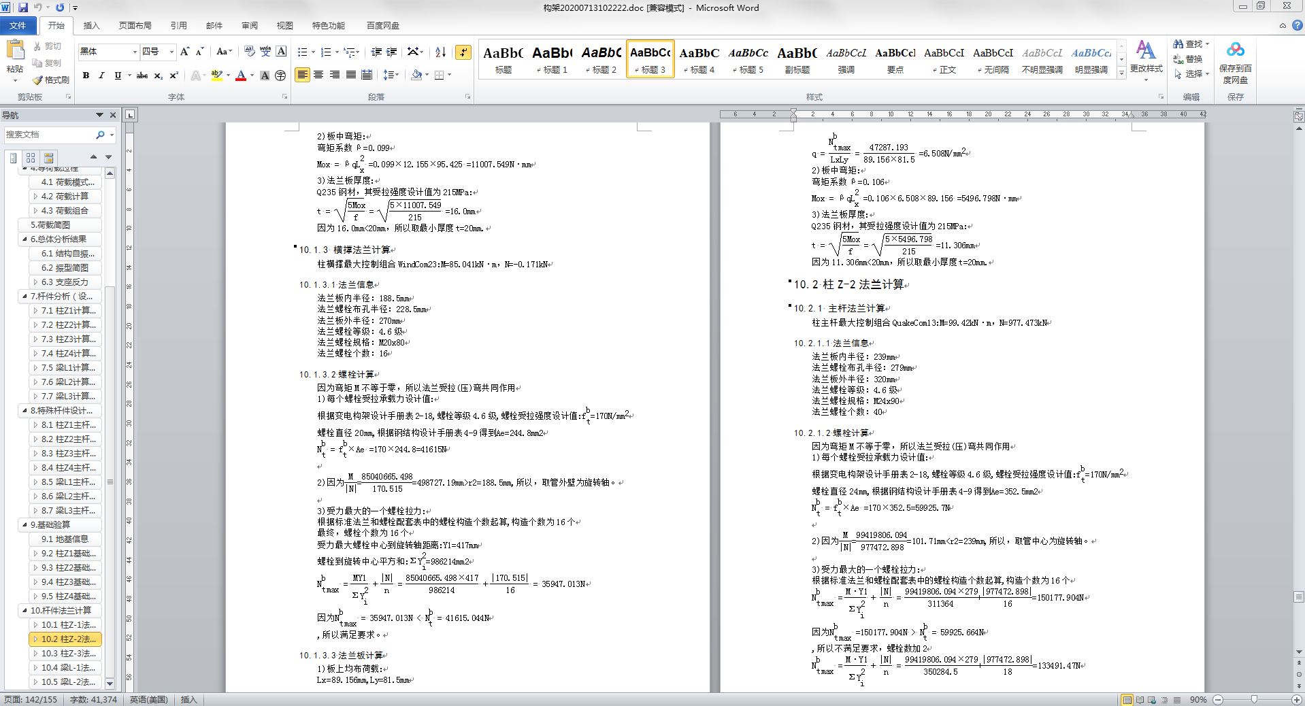The height and width of the screenshot is (706, 1305).
Task: Click the magnifier search icon in navigation pane
Action: 100,135
